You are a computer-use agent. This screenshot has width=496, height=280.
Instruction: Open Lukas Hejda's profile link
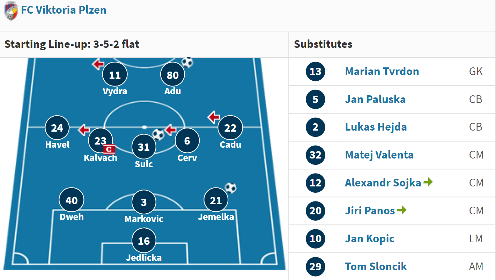coord(376,127)
